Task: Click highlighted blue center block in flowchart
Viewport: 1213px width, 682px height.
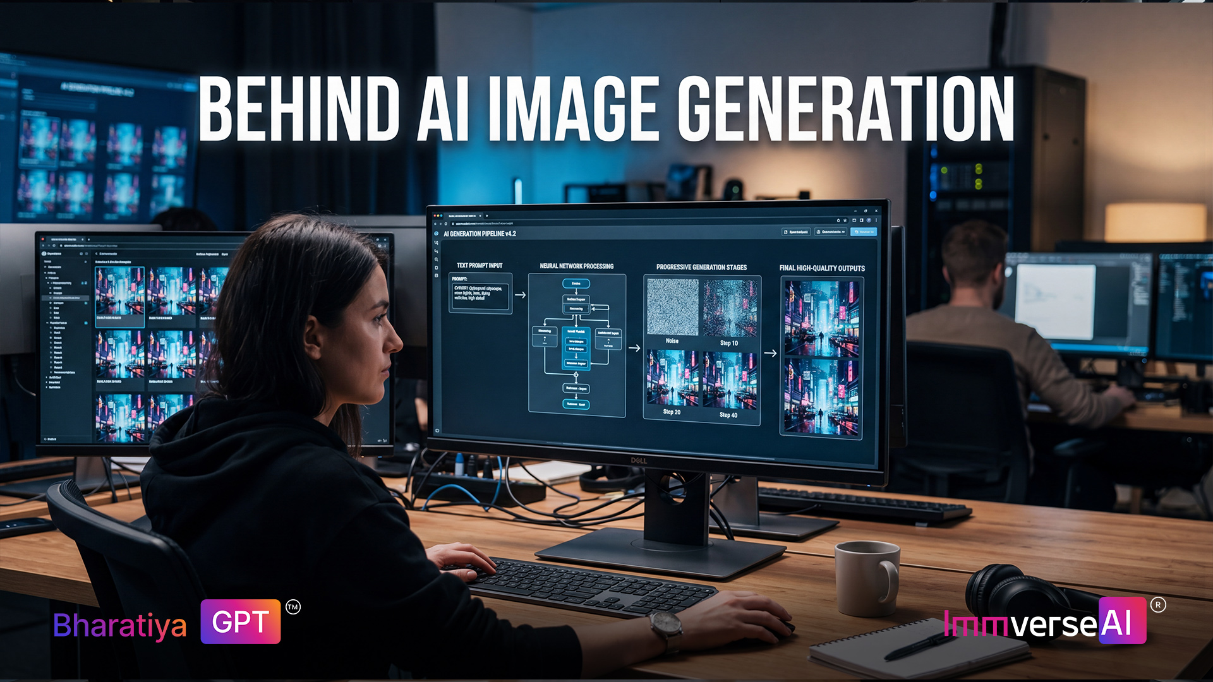Action: point(576,348)
